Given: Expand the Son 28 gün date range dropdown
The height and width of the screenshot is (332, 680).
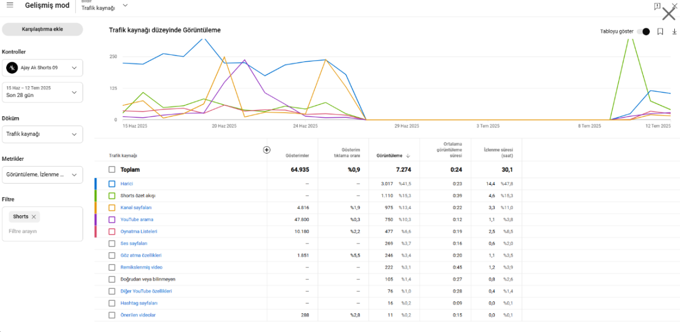Looking at the screenshot, I should point(42,92).
